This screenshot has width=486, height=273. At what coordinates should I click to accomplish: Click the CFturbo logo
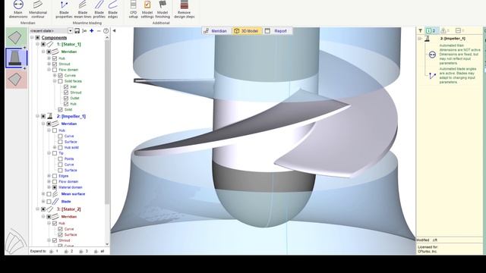[16, 241]
